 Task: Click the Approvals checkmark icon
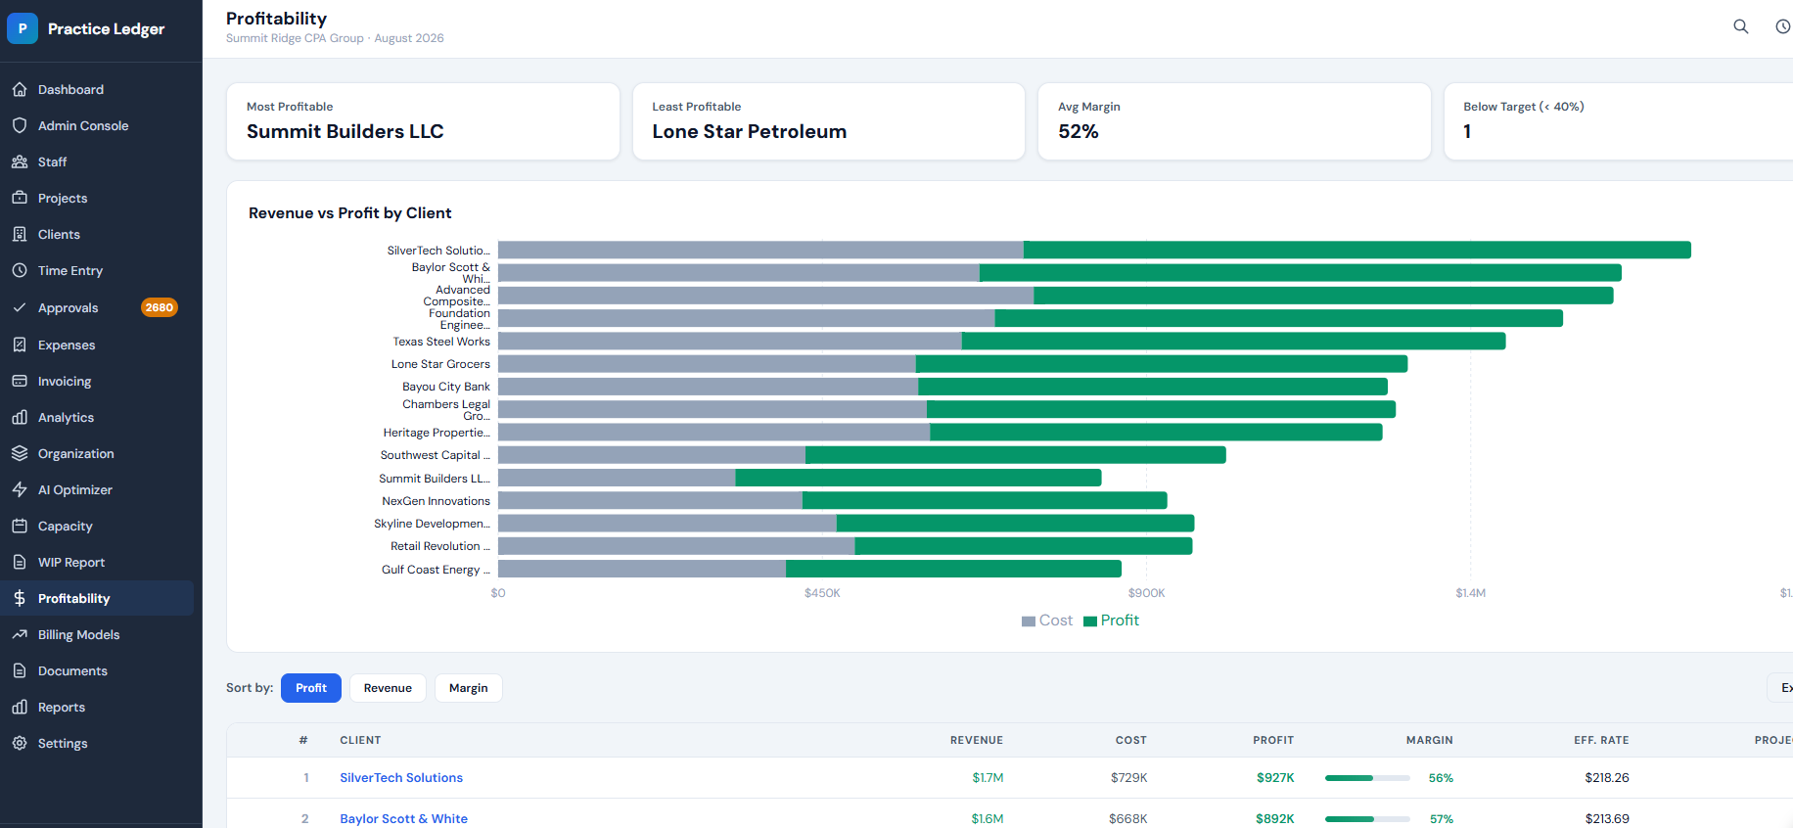click(20, 307)
